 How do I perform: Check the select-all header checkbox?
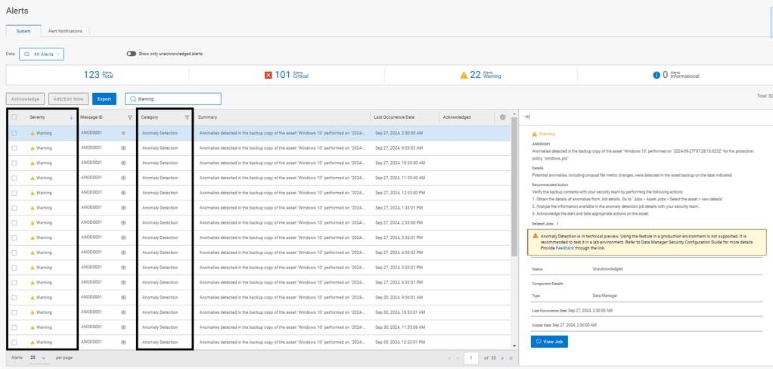coord(14,117)
